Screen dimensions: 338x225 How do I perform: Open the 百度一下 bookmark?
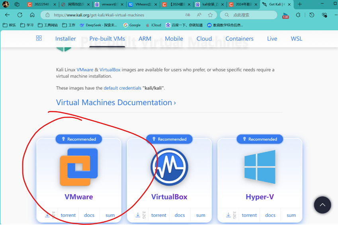pos(184,25)
